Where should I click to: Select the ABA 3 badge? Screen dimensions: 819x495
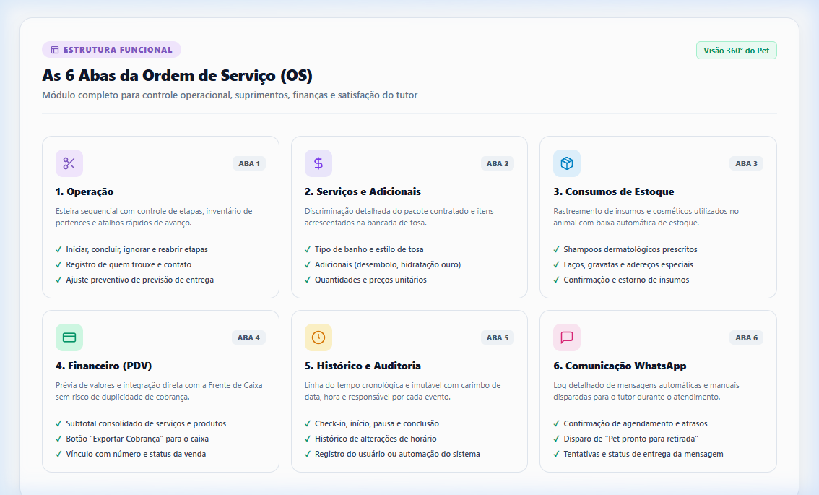point(746,163)
